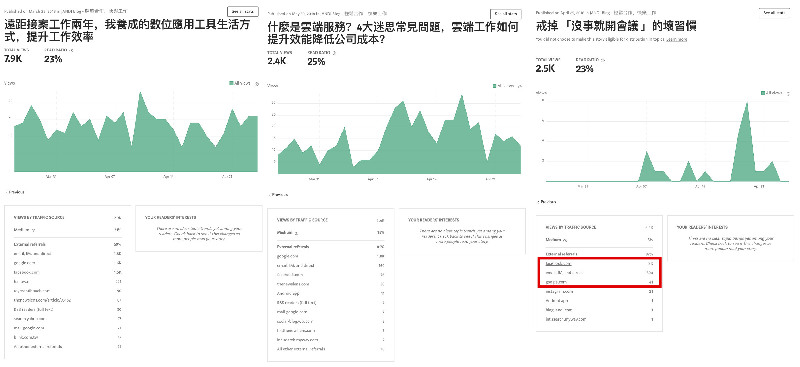
Task: Toggle All views legend square on first chart
Action: pyautogui.click(x=231, y=83)
